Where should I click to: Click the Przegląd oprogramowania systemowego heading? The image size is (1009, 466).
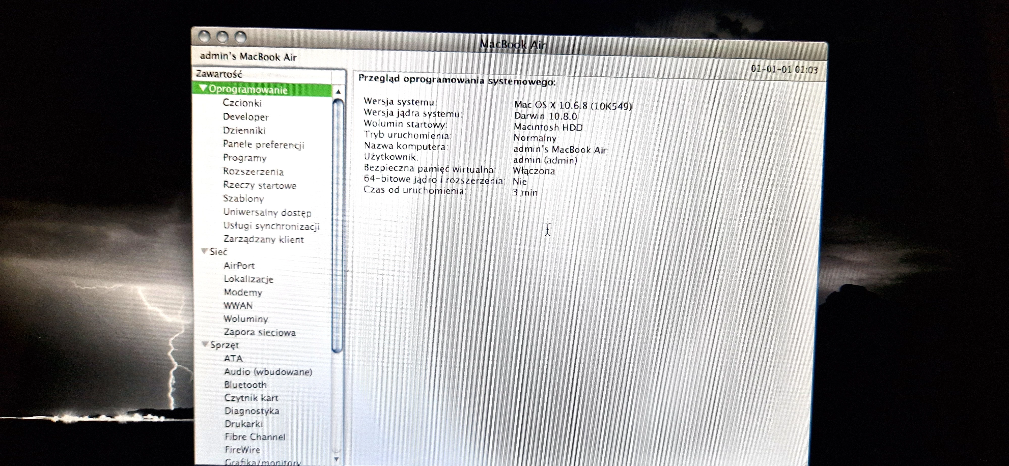(x=457, y=80)
